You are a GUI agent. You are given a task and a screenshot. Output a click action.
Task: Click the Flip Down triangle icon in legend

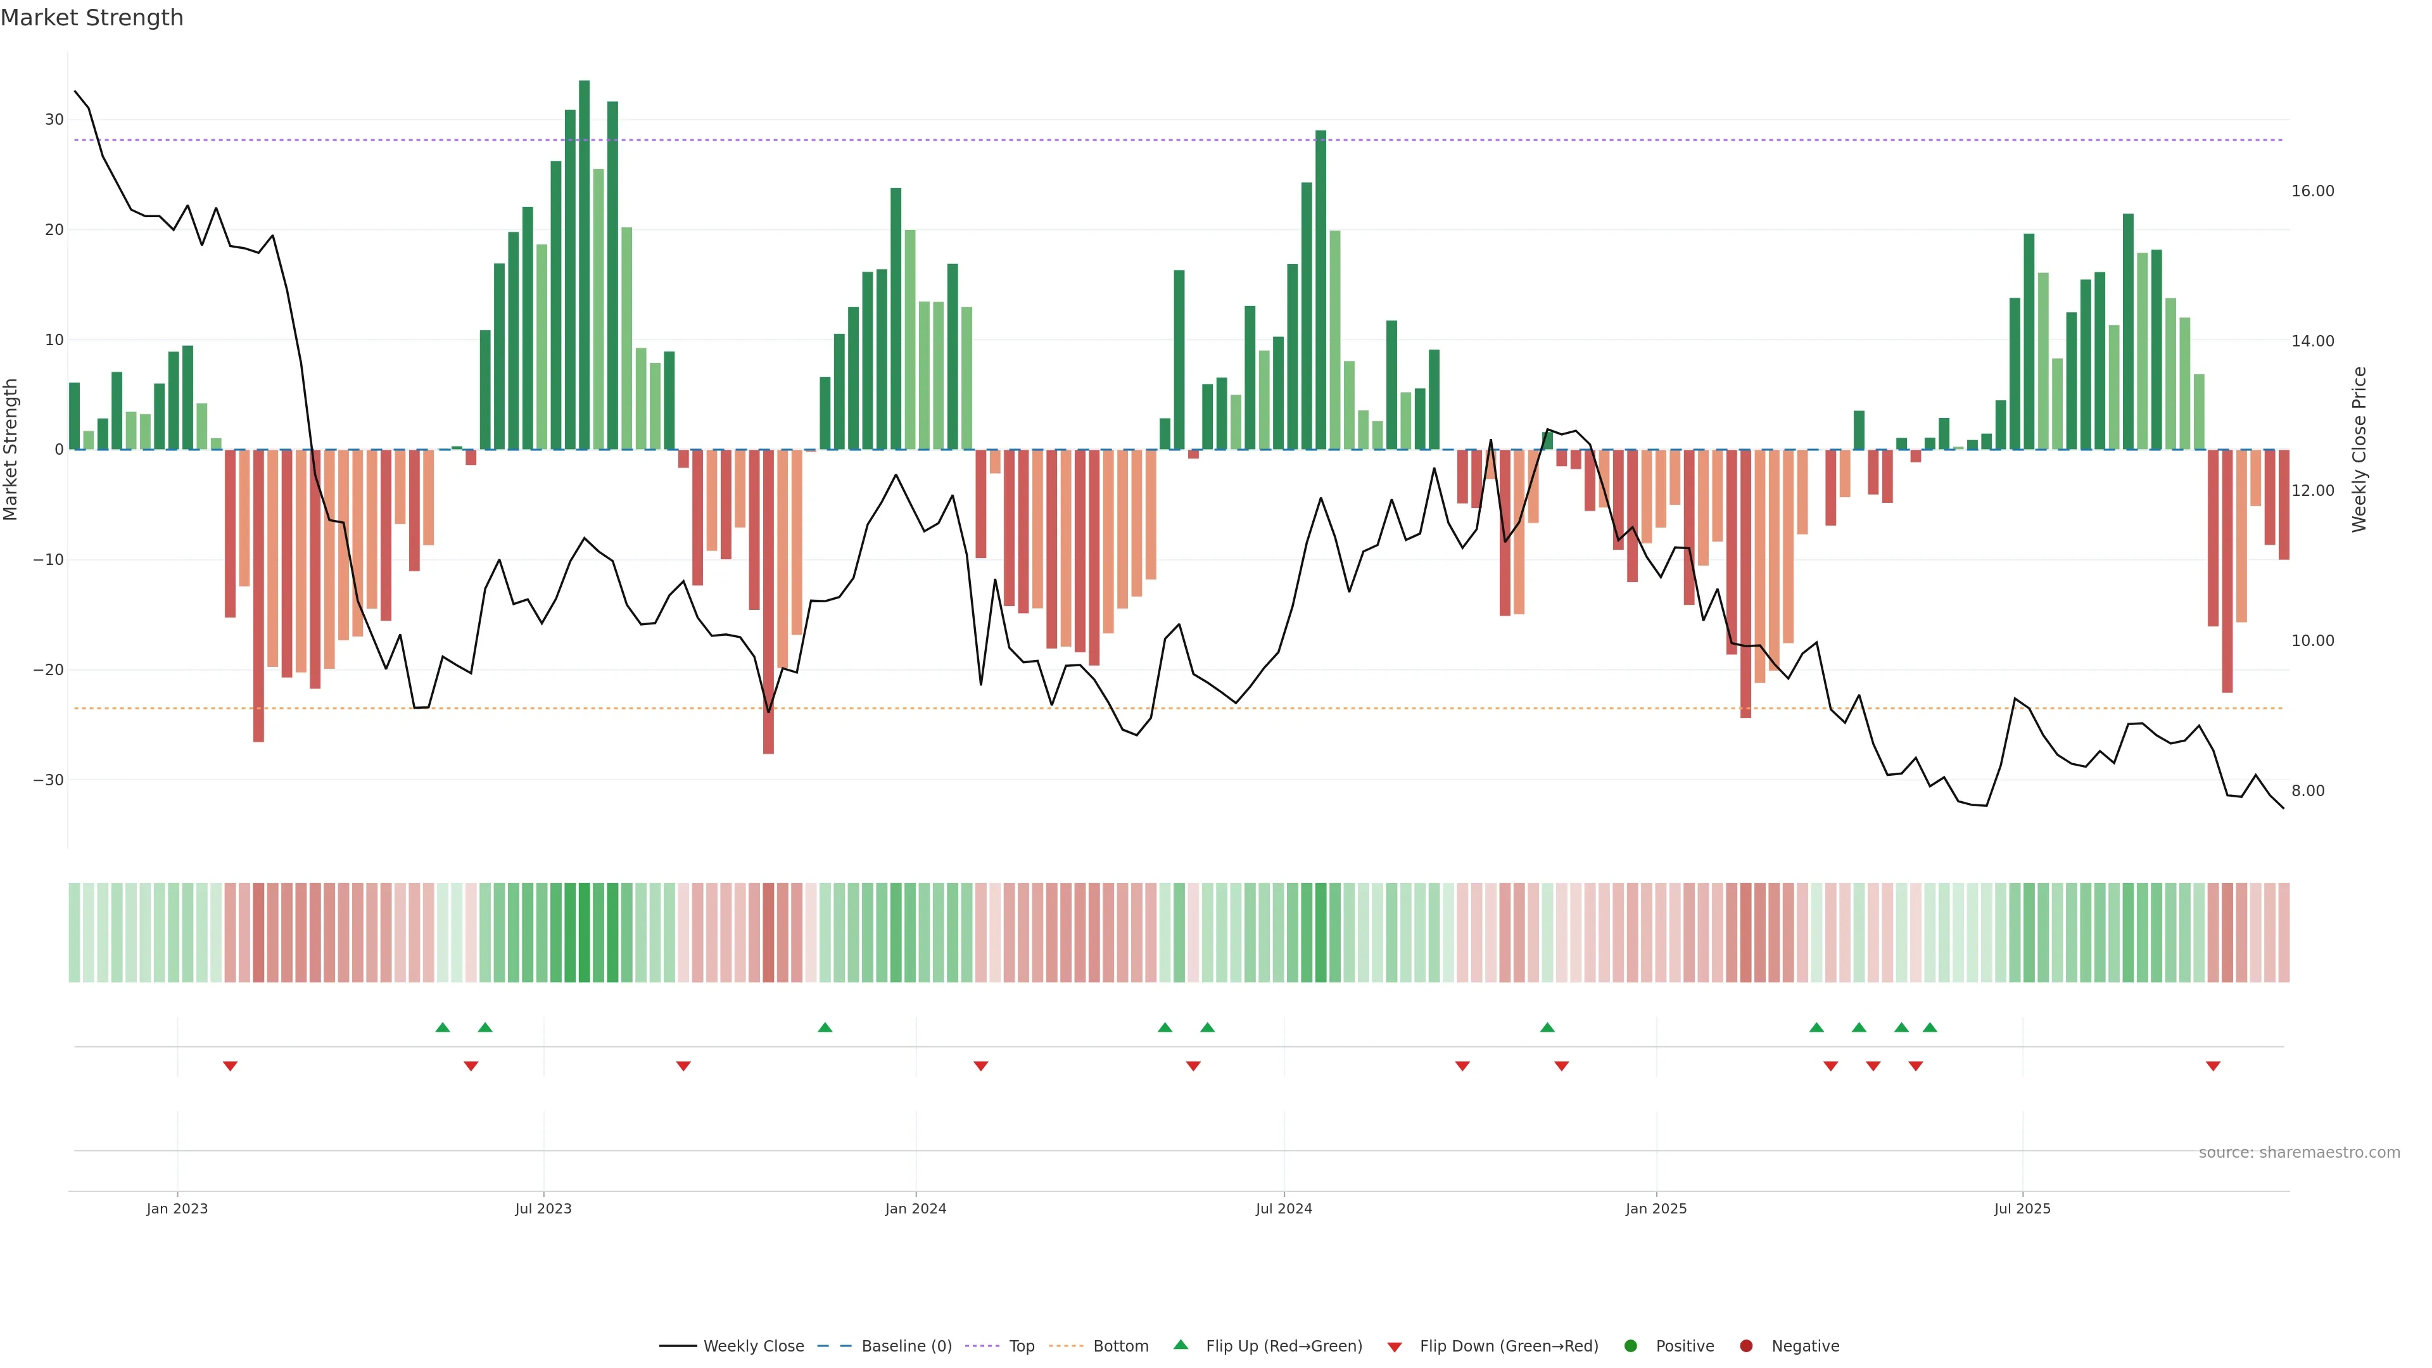click(1393, 1346)
